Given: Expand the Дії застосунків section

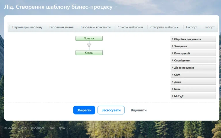Looking at the screenshot, I should (x=193, y=68).
